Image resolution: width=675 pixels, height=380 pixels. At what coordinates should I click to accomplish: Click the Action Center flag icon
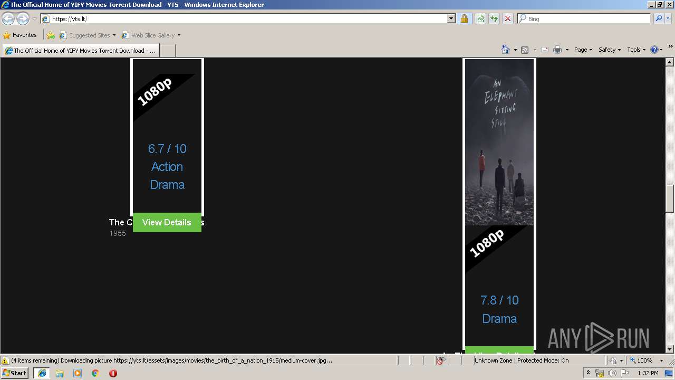pyautogui.click(x=625, y=373)
